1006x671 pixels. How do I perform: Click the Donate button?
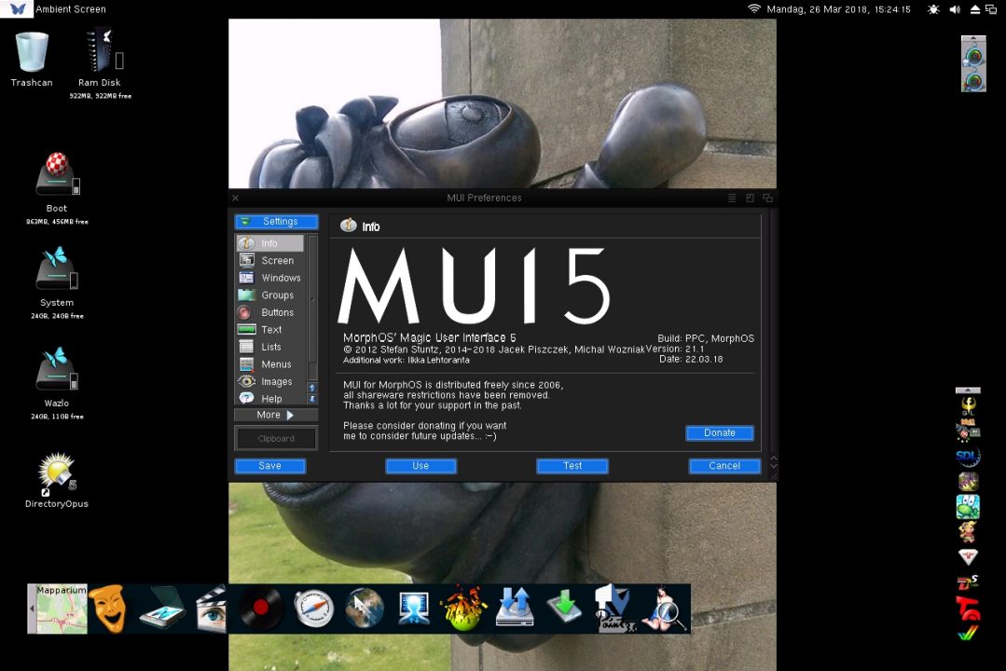coord(719,433)
